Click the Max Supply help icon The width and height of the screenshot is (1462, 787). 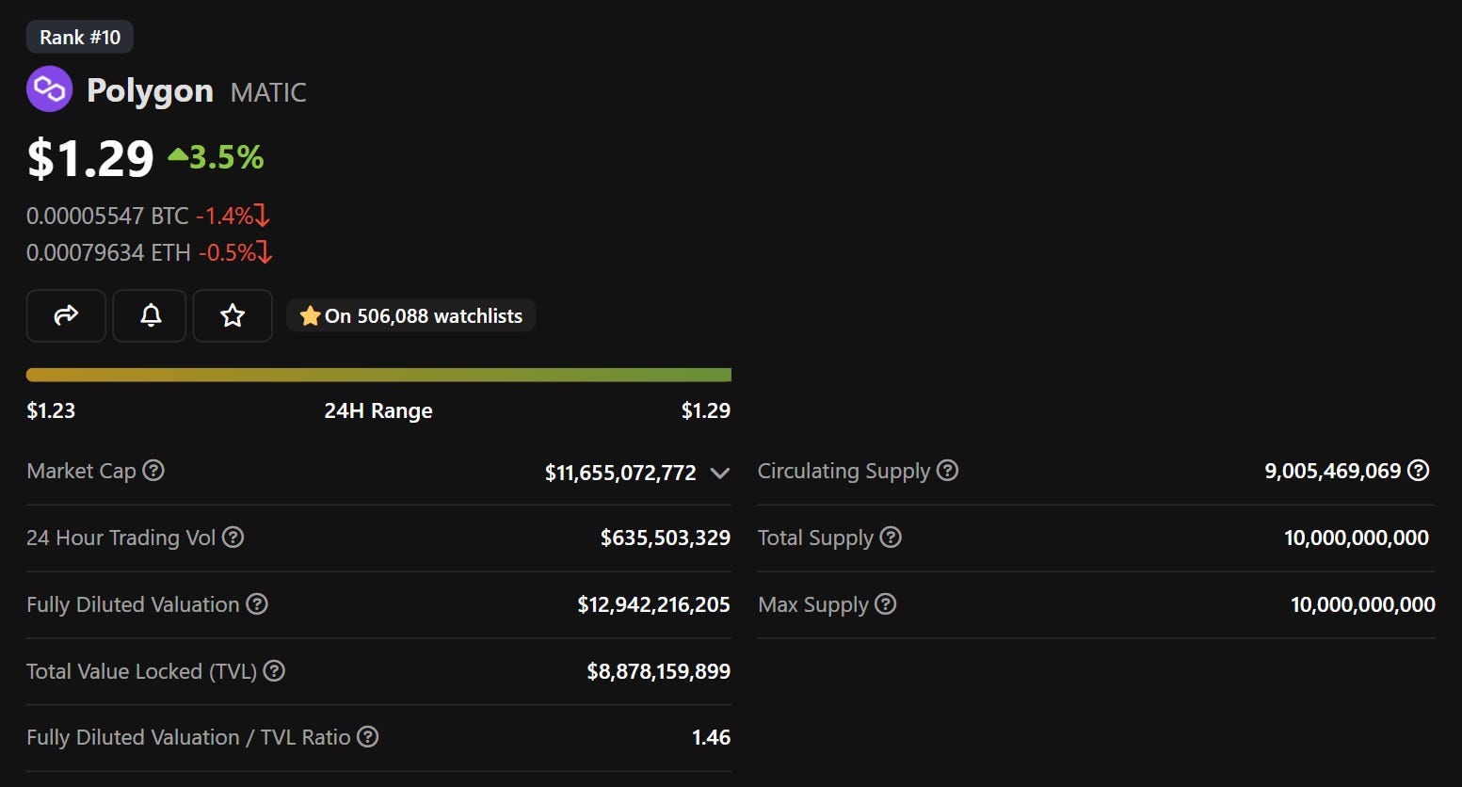885,603
